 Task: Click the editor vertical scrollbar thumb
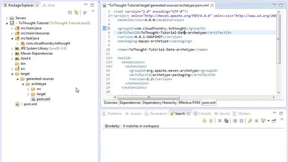[x=279, y=39]
